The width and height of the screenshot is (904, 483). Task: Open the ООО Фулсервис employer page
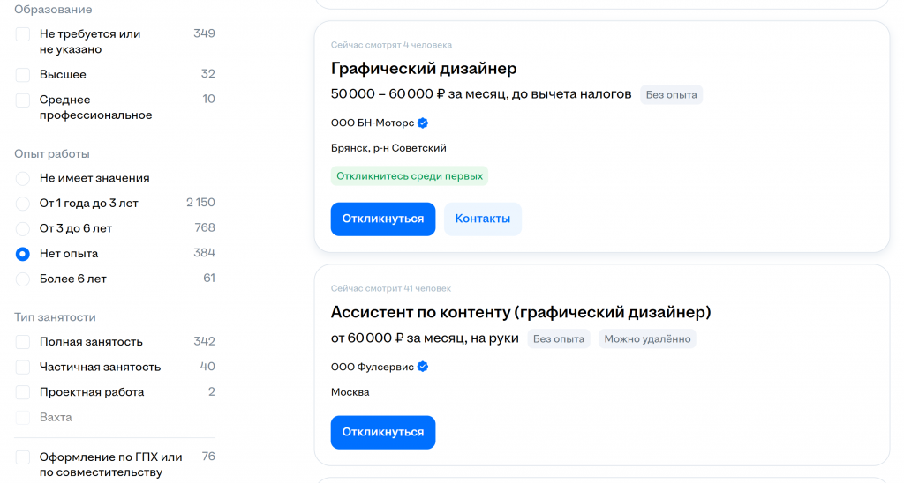373,367
